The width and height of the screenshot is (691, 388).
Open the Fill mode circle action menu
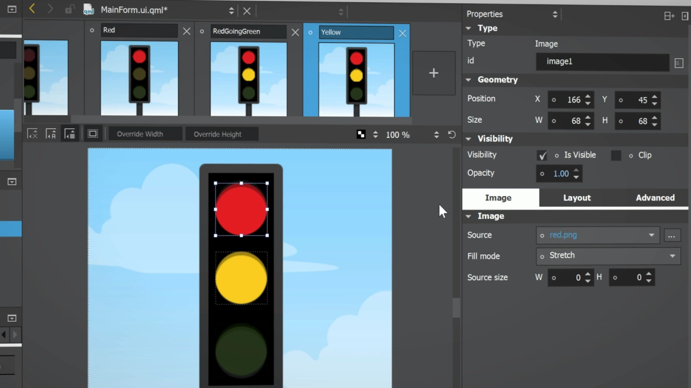(x=542, y=257)
